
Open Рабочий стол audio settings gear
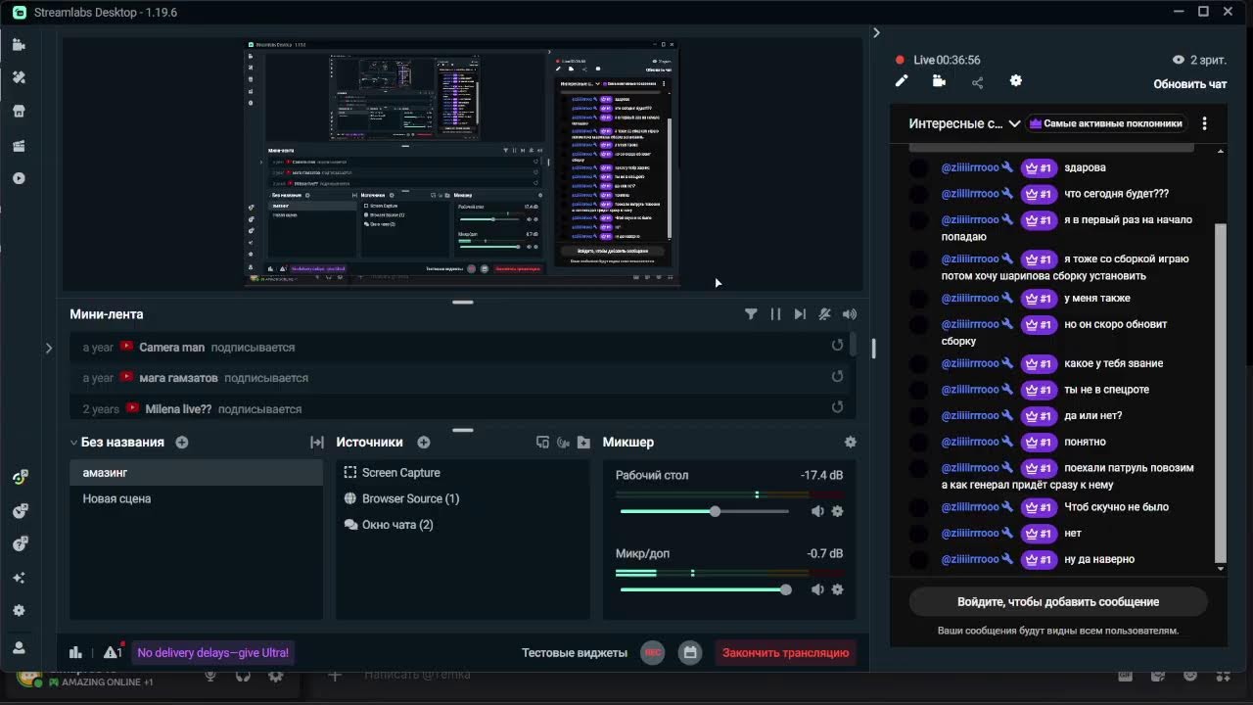pyautogui.click(x=837, y=511)
